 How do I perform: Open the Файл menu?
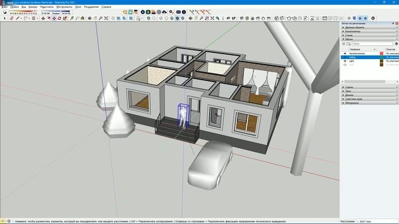4,7
